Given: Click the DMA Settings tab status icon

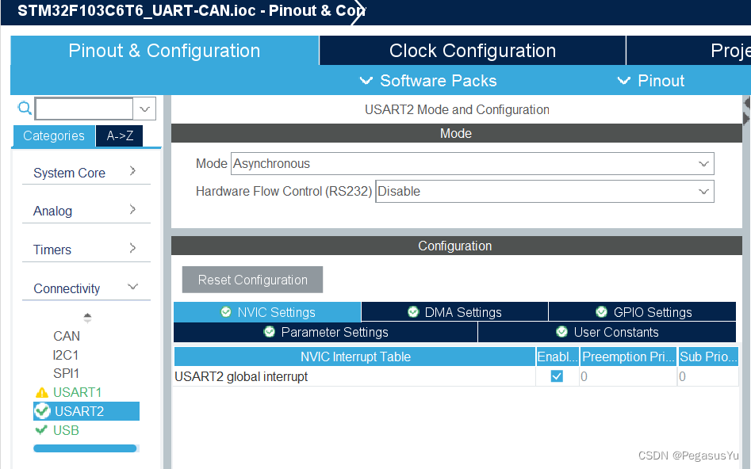Looking at the screenshot, I should coord(413,312).
